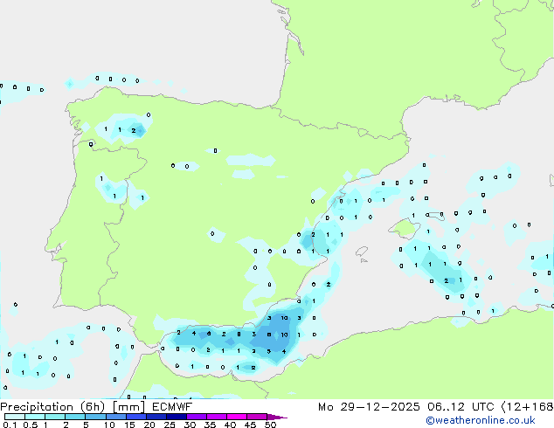Screen dimensions: 554x428
Task: Click the 06..12 UTC time label
Action: click(461, 407)
